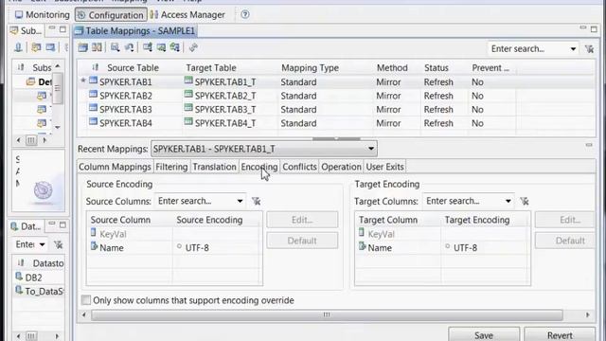Screen dimensions: 606x341
Task: Open the Target Columns search dropdown arrow
Action: [508, 201]
